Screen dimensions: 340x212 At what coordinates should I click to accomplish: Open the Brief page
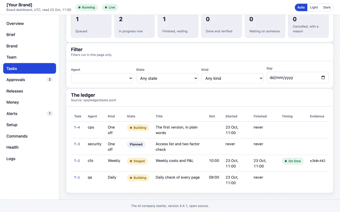(x=29, y=35)
